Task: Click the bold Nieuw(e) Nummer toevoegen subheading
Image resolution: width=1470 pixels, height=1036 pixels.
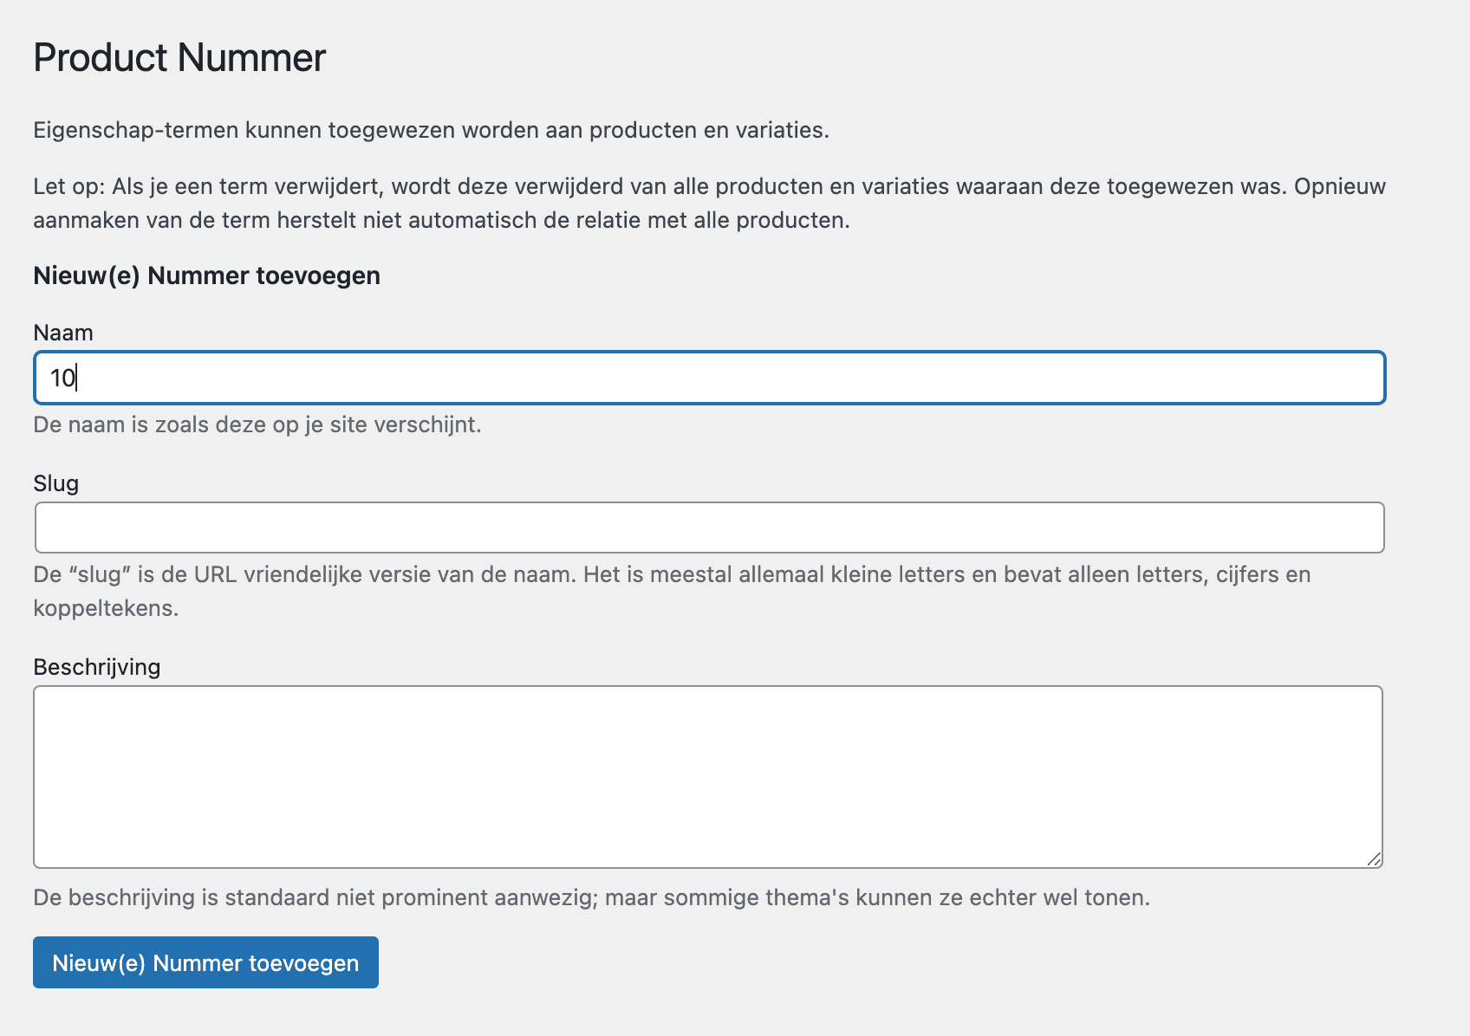Action: [207, 275]
